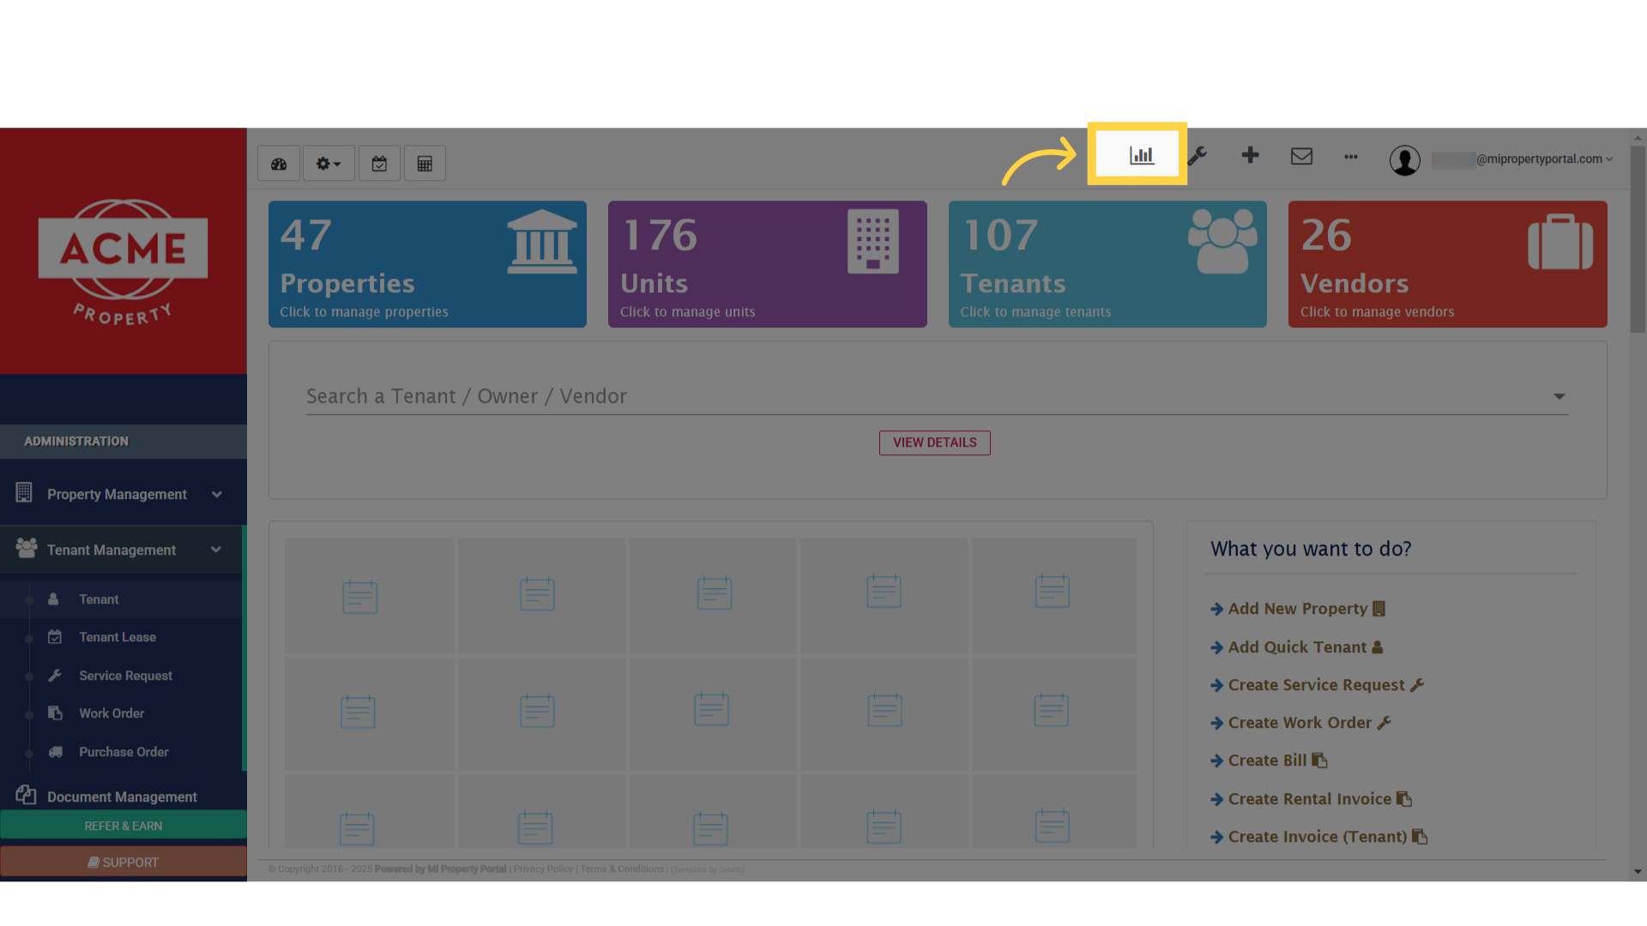This screenshot has height=926, width=1647.
Task: Click the Property Management building icon
Action: pyautogui.click(x=23, y=492)
